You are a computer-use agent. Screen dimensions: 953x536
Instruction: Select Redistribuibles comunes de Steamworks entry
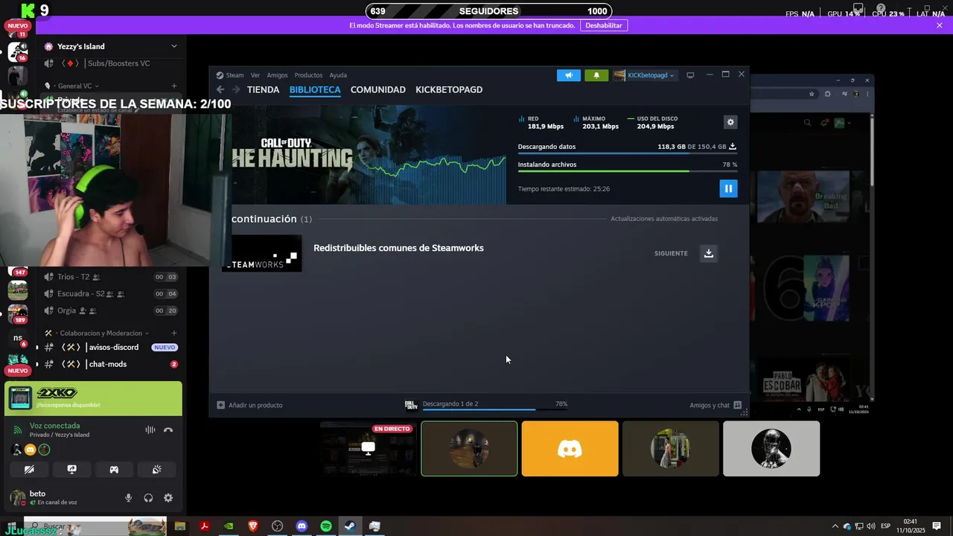pos(398,248)
